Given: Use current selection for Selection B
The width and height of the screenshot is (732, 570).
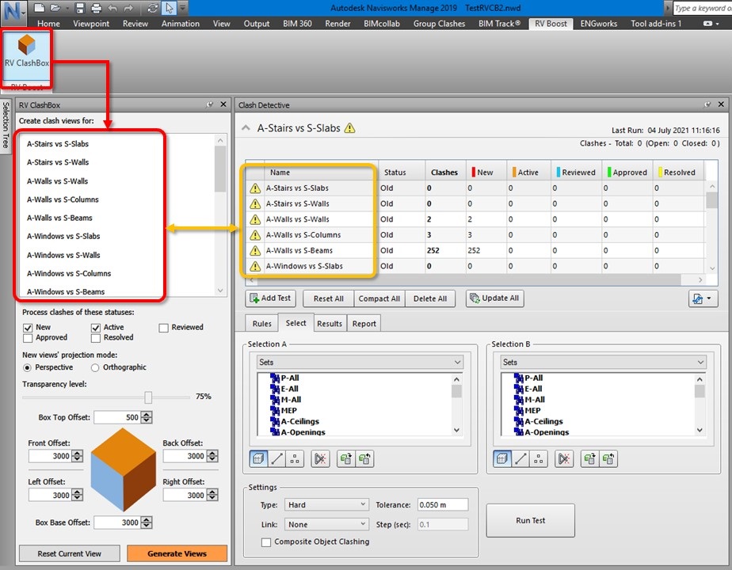Looking at the screenshot, I should pos(589,459).
